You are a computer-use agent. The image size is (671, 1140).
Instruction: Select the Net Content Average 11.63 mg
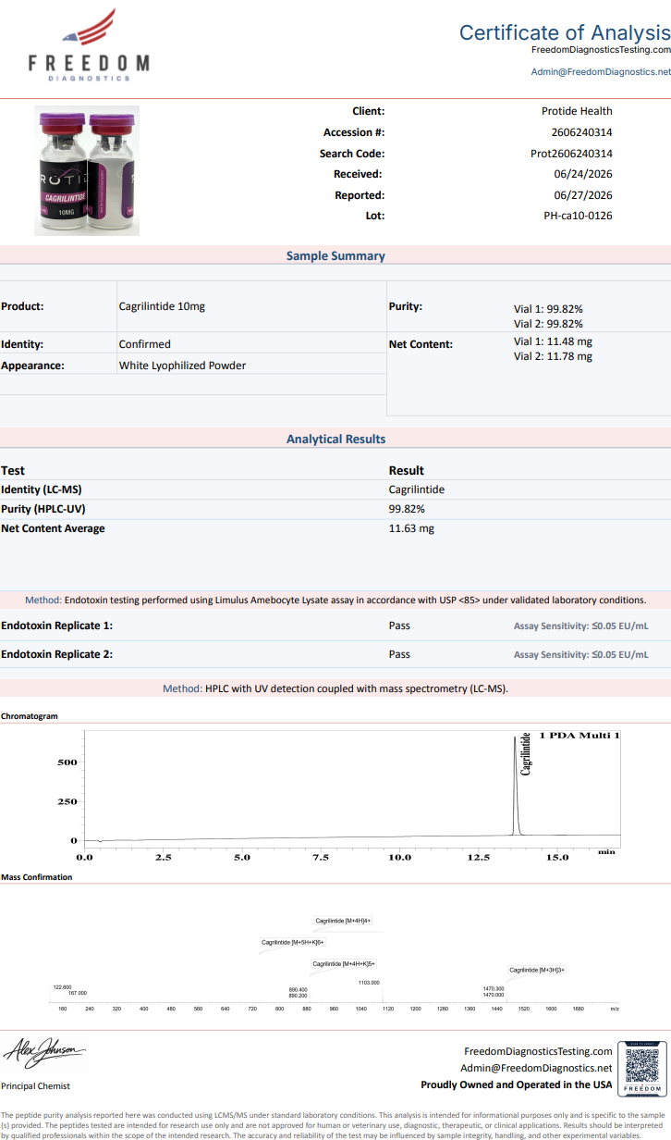point(411,529)
